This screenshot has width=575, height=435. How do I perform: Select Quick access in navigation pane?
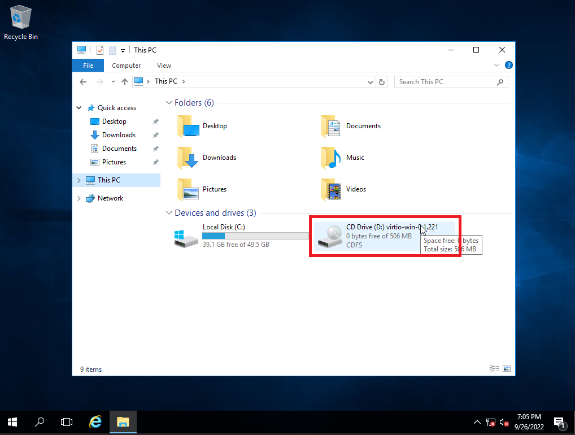tap(116, 108)
